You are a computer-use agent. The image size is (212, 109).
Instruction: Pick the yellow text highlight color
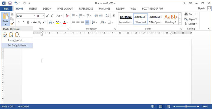click(57, 22)
